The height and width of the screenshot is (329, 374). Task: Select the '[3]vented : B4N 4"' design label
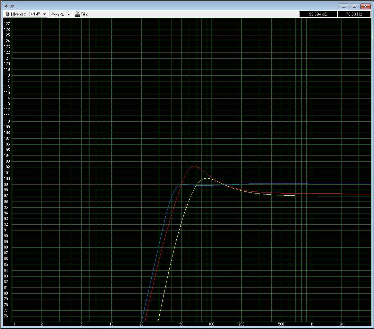26,14
